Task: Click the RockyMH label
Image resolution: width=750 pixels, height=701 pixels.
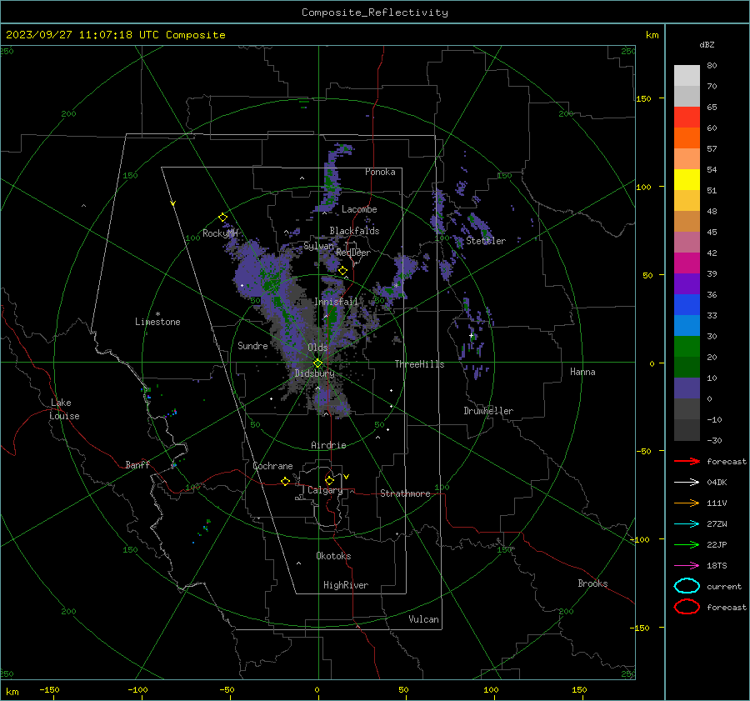Action: pyautogui.click(x=220, y=233)
